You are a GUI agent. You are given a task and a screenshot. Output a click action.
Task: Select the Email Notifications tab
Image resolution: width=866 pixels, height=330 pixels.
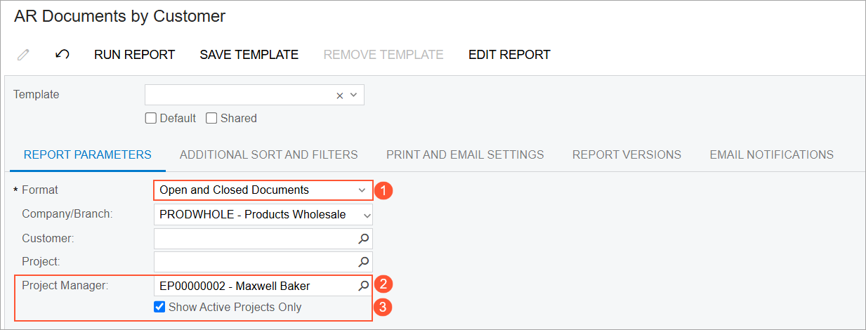click(772, 154)
